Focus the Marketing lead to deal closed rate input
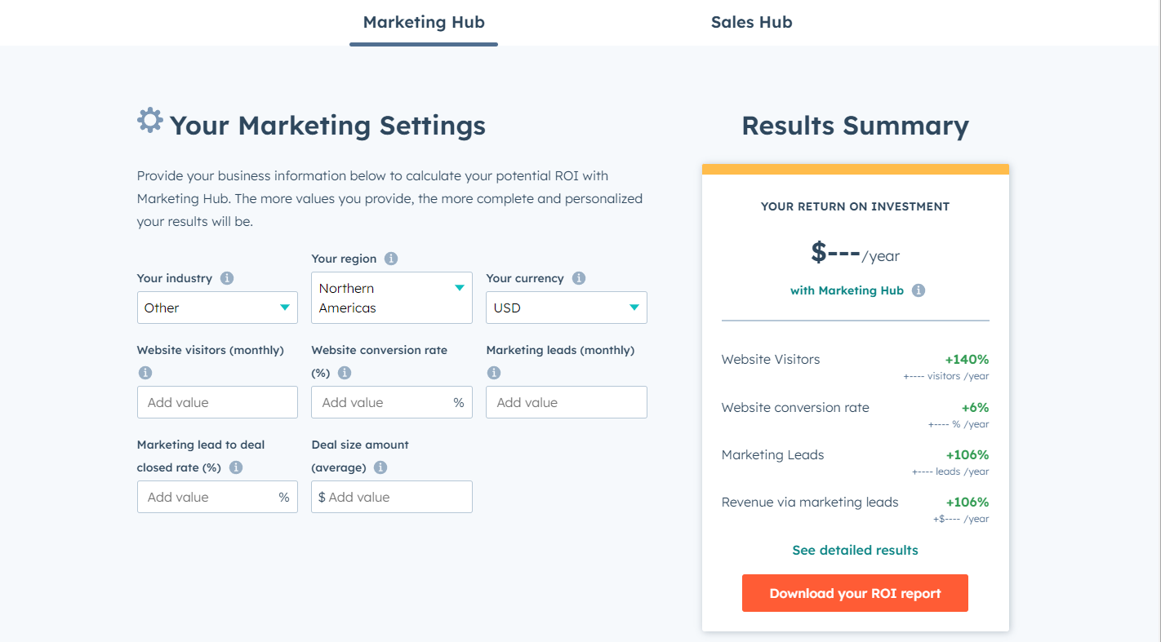 click(217, 497)
